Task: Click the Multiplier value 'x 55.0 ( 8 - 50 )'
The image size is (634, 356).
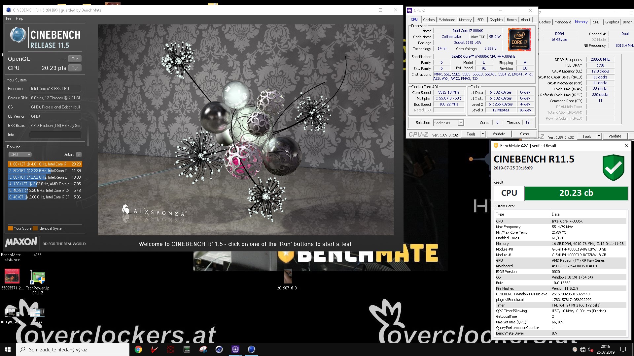Action: click(x=449, y=99)
